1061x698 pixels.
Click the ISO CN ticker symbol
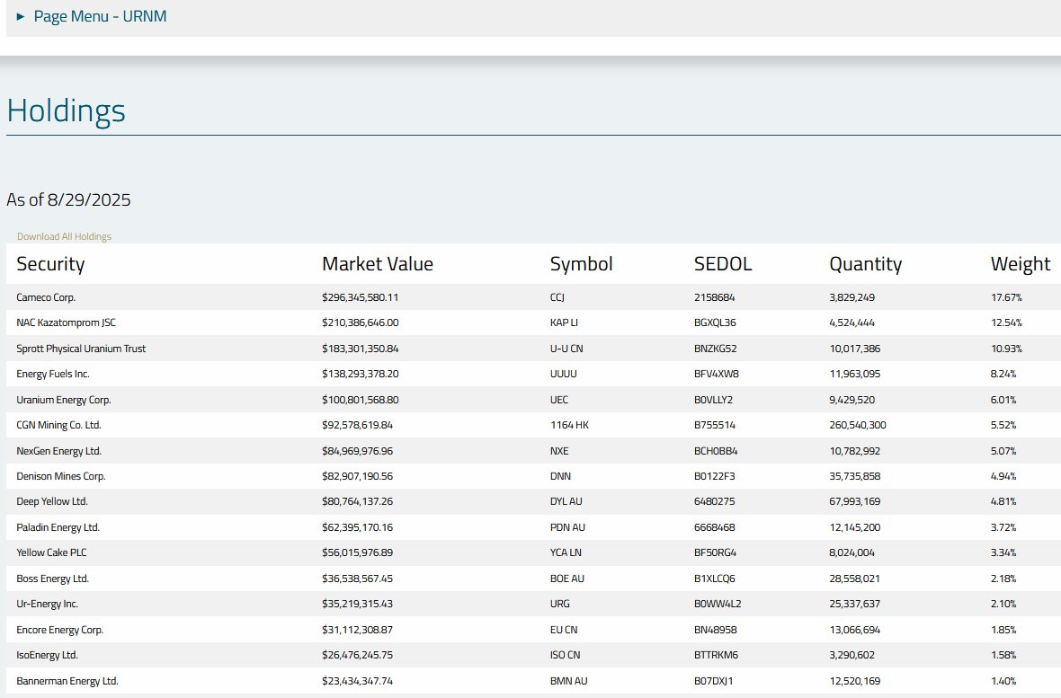click(565, 656)
